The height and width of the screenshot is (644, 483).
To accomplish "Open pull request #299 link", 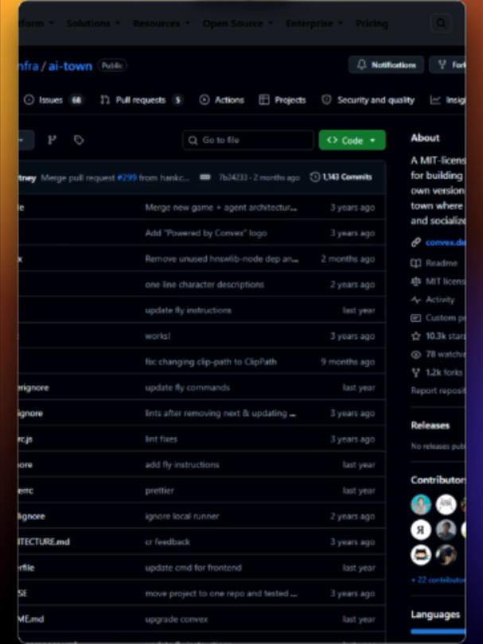I will (x=127, y=177).
